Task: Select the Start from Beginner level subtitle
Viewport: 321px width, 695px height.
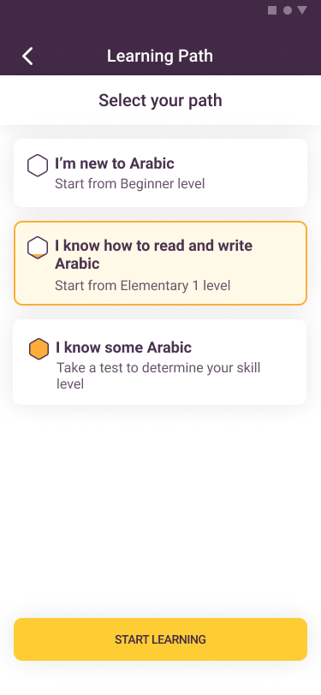Action: [x=129, y=183]
